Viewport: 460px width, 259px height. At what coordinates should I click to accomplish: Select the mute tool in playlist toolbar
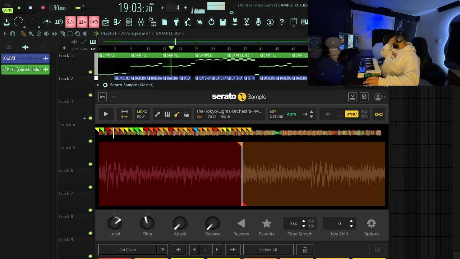point(46,33)
